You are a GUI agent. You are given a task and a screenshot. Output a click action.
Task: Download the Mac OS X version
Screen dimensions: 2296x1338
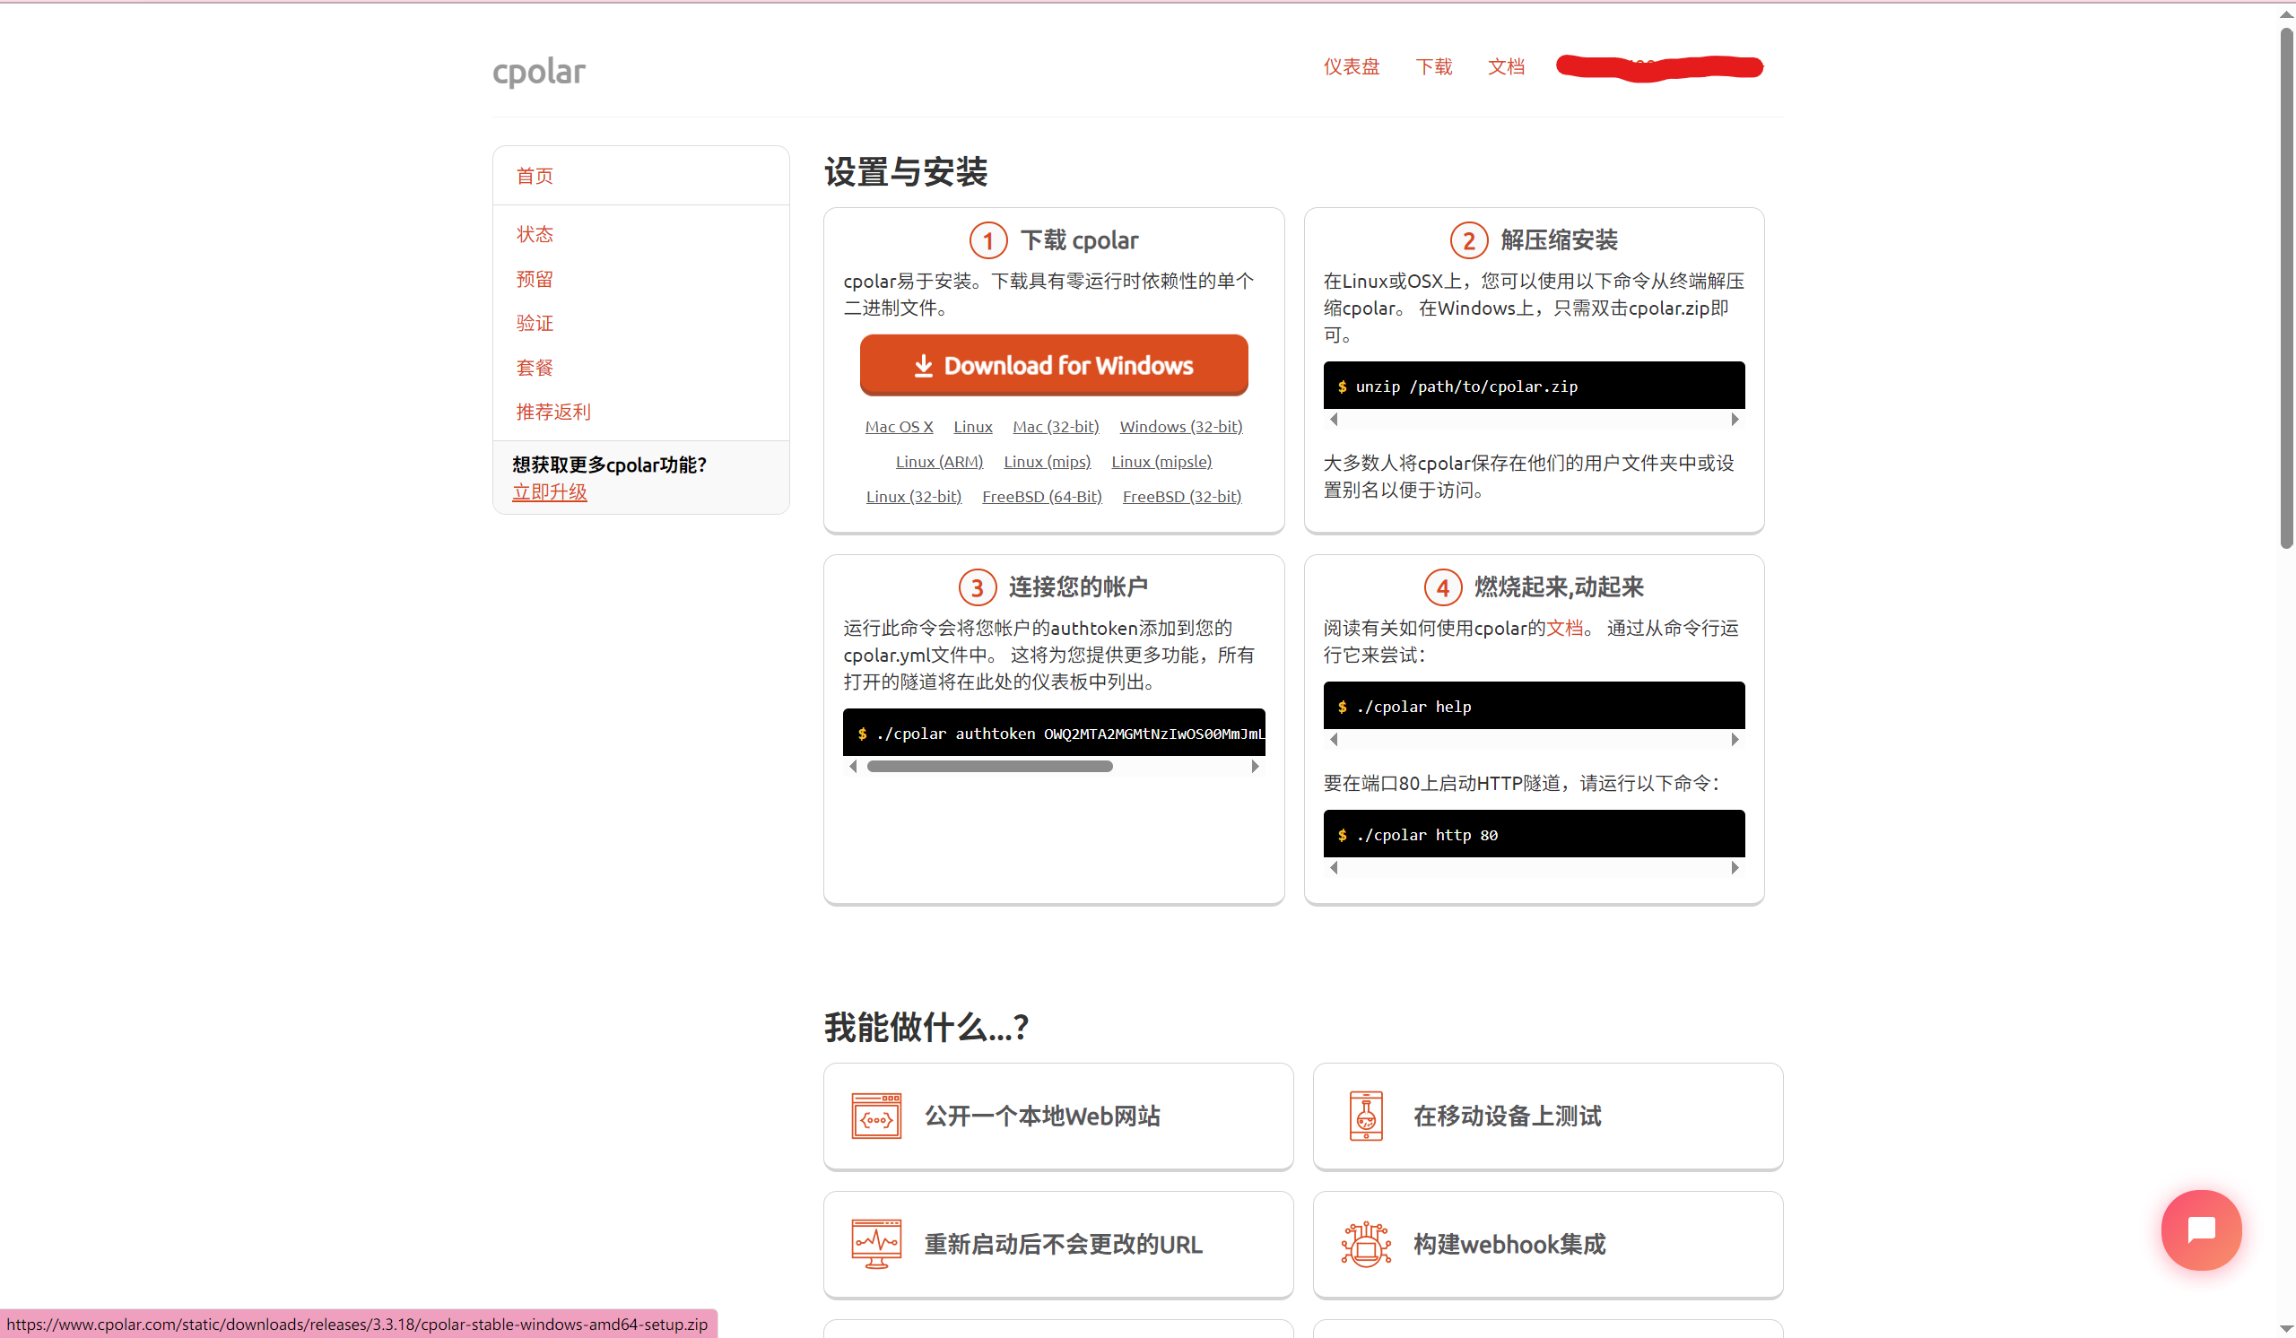coord(900,426)
